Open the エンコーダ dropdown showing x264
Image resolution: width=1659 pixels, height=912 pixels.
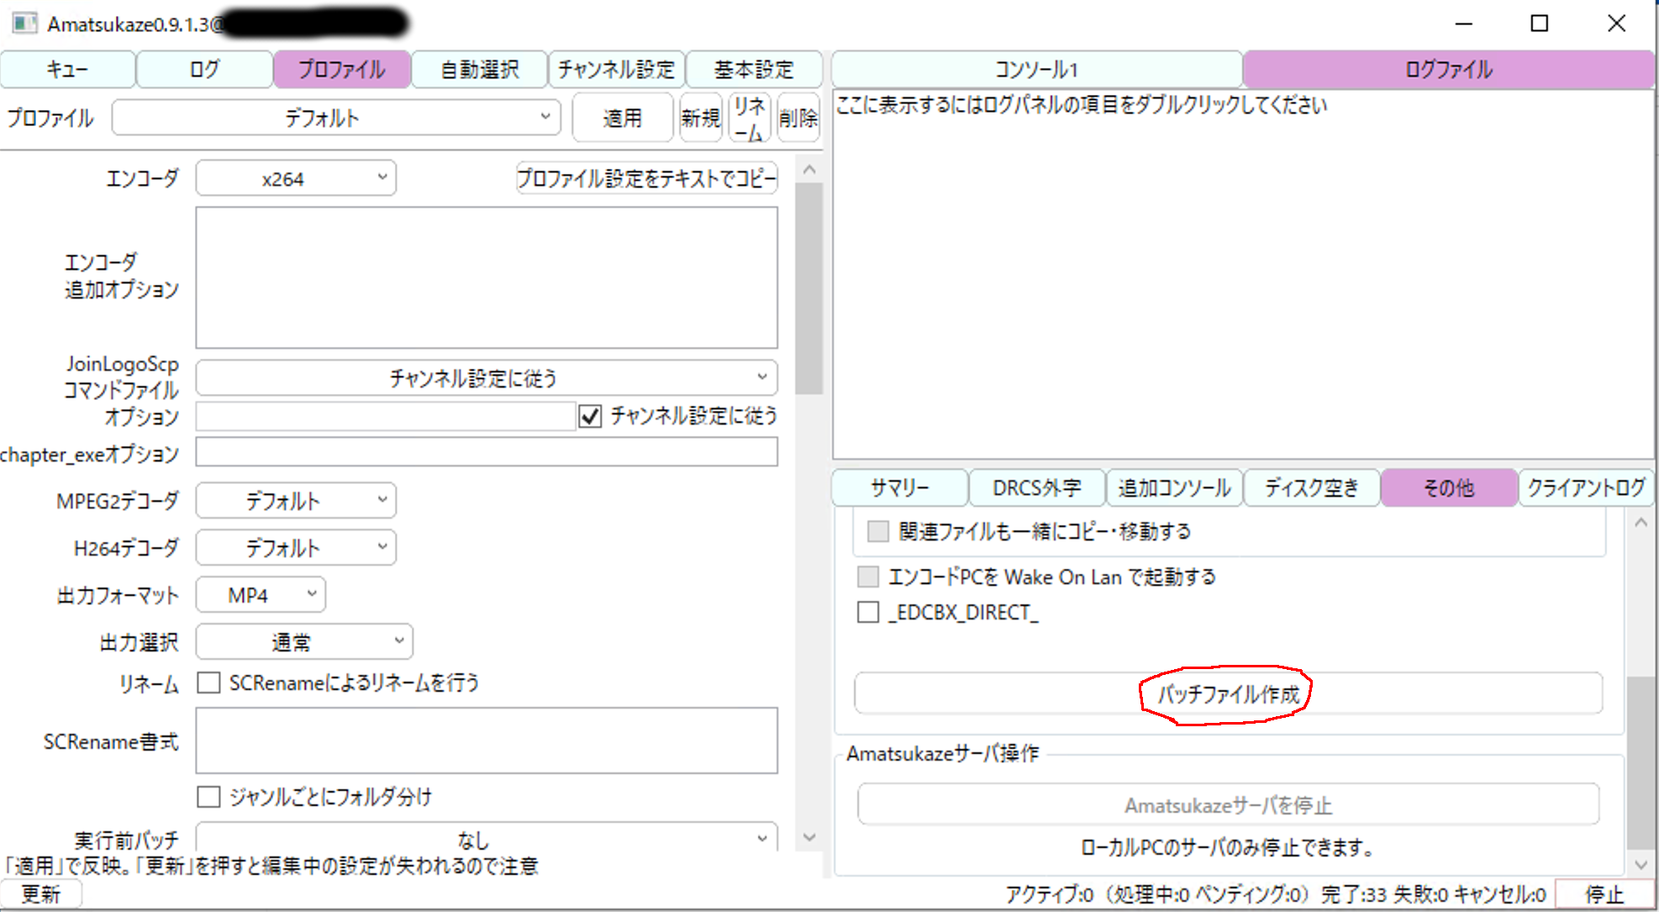tap(295, 177)
